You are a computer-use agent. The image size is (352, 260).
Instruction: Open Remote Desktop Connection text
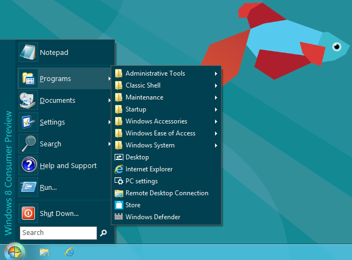167,193
